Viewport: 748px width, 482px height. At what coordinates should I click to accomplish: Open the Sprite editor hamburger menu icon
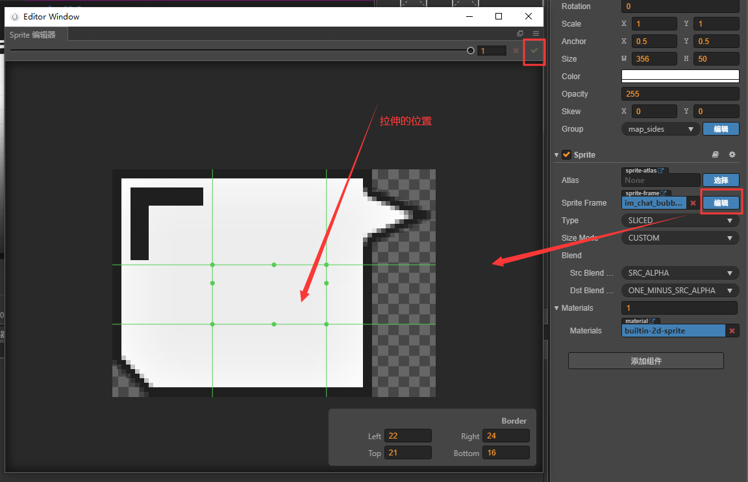click(536, 33)
